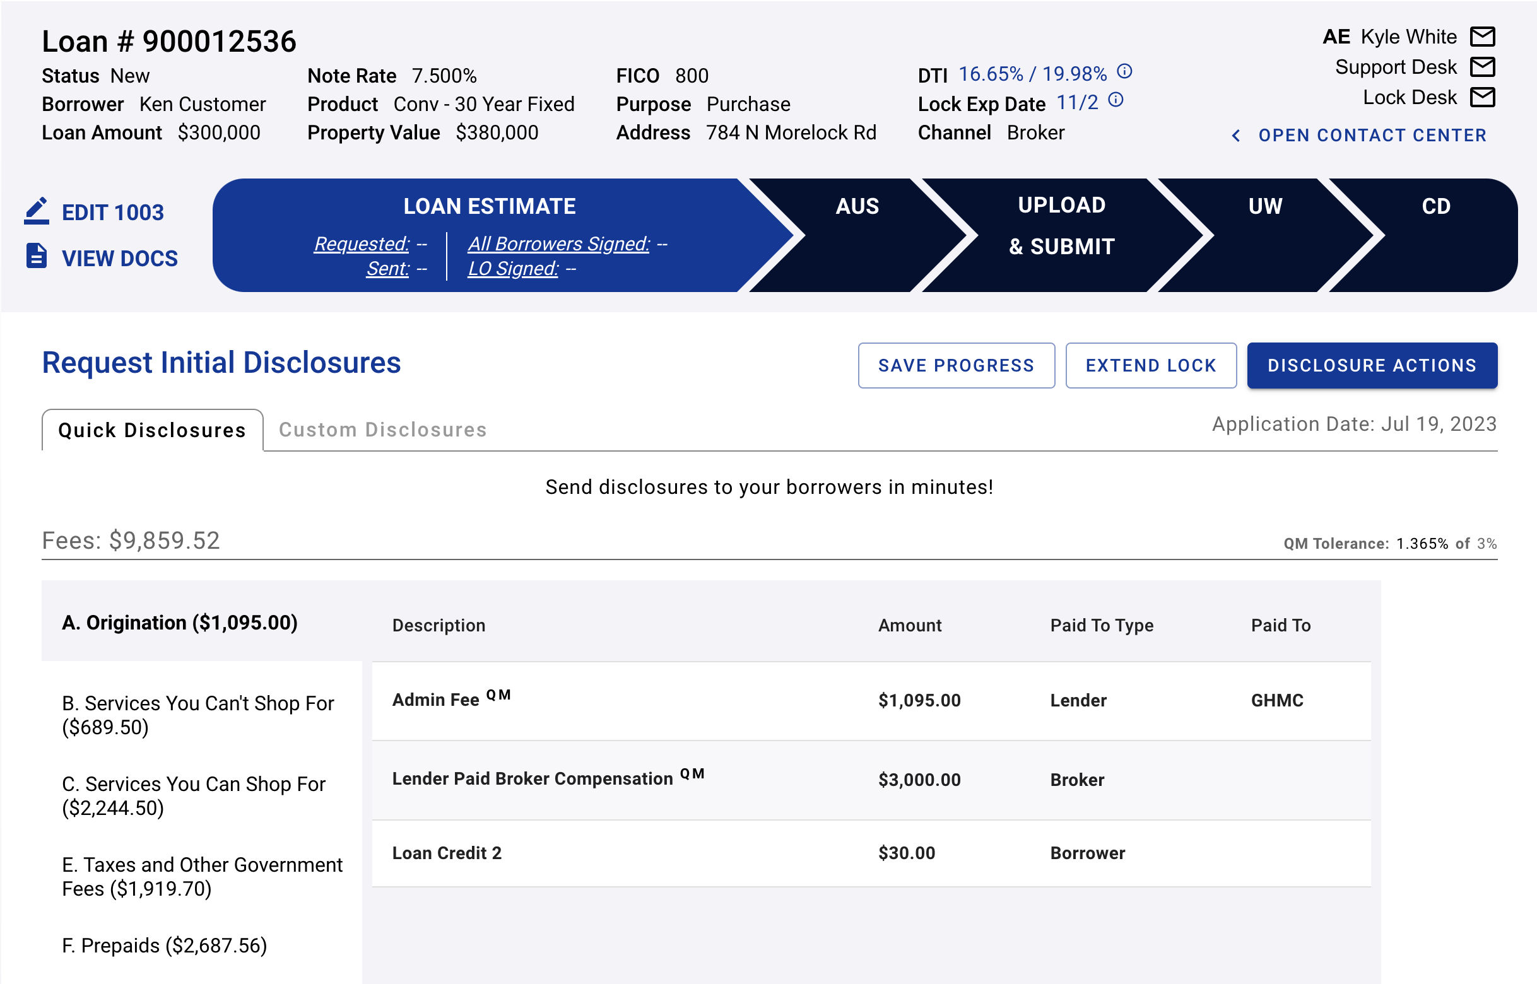Switch to Custom Disclosures tab
Image resolution: width=1537 pixels, height=984 pixels.
pos(382,430)
